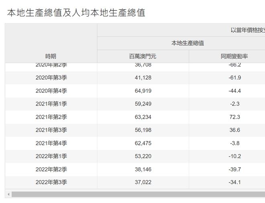Click the page title 本地生產總值及人均本地生產總值

76,12
